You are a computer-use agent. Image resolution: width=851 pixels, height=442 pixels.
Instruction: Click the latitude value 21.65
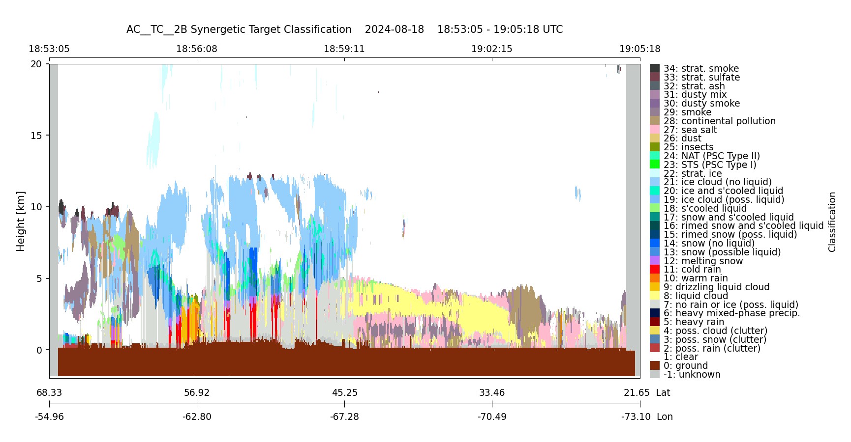637,393
